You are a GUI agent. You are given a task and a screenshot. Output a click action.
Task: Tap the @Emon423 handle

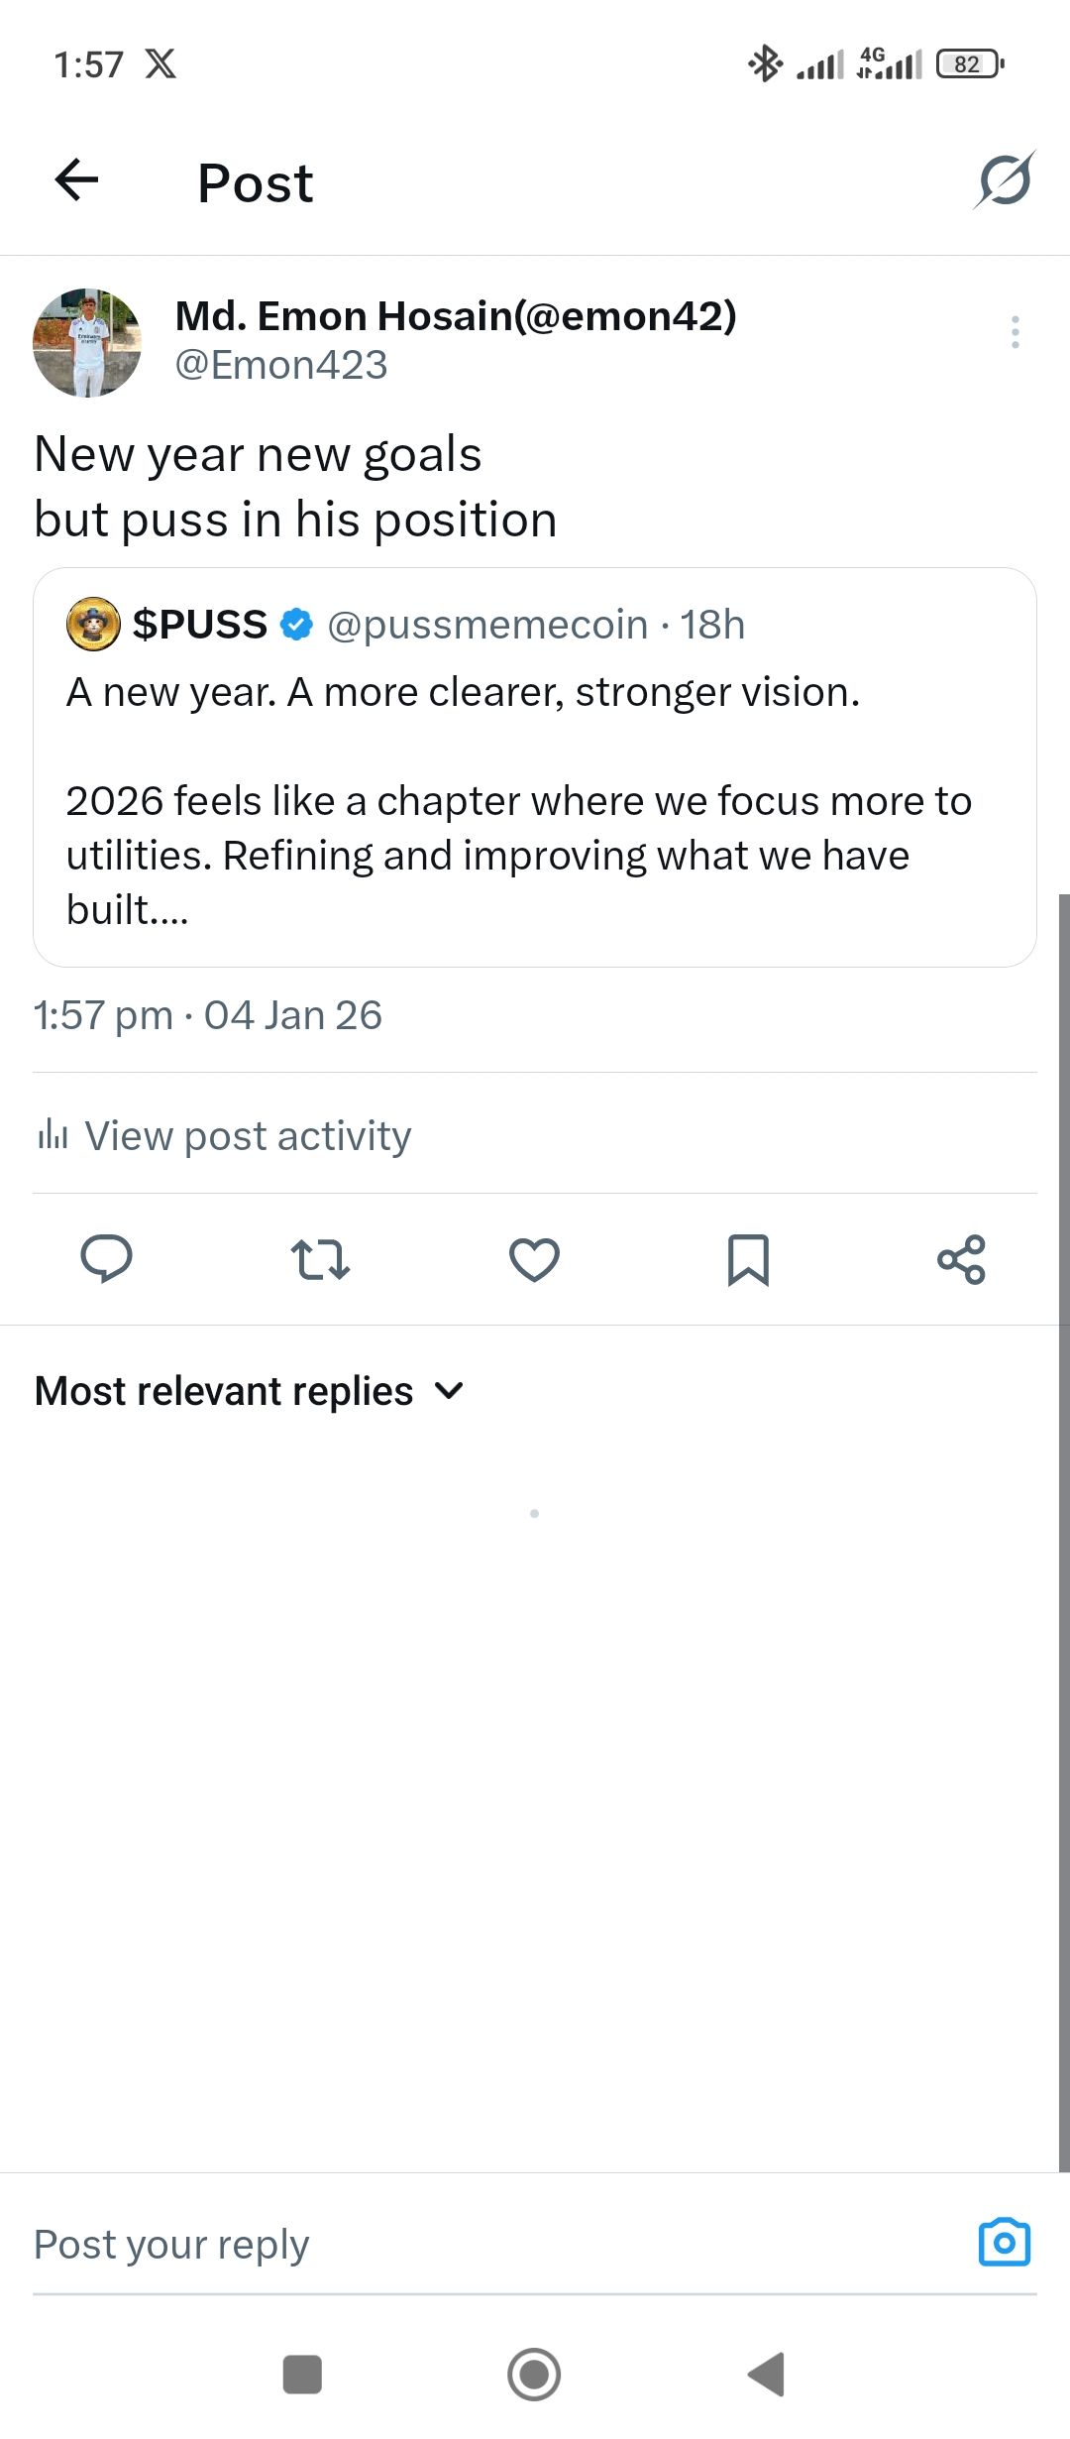click(x=281, y=366)
